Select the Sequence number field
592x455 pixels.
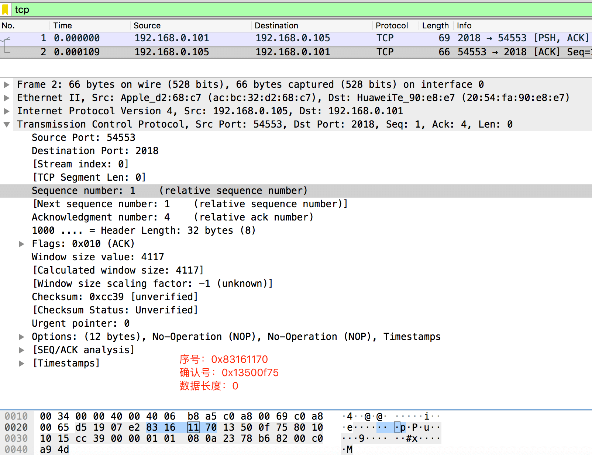(x=83, y=191)
